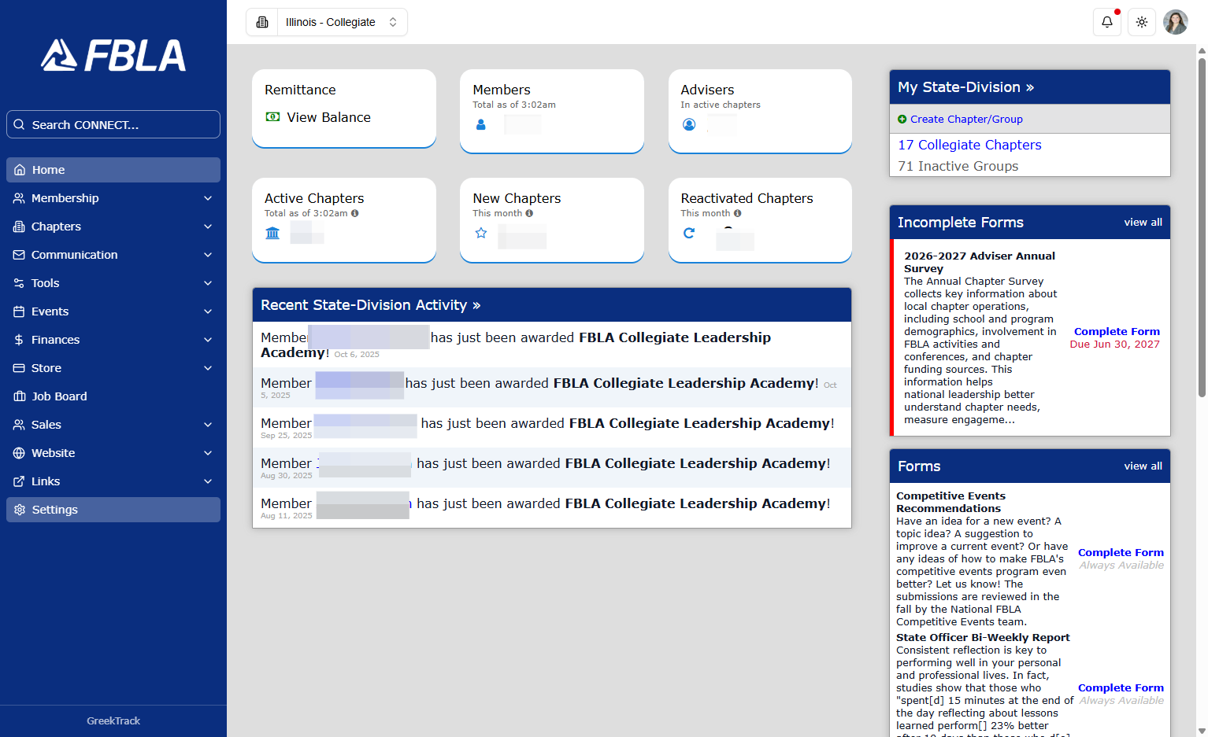Click the View Balance link
The width and height of the screenshot is (1208, 737).
[328, 117]
